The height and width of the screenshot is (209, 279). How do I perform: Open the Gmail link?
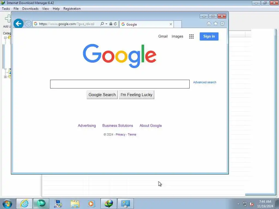[163, 36]
